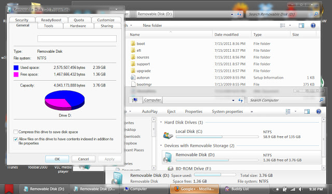Expand Computer address bar history dropdown
332x194 pixels.
233,100
